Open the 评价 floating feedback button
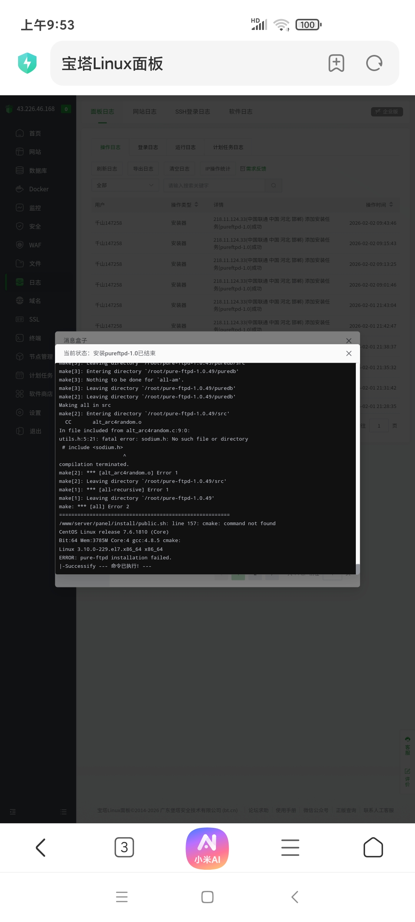Viewport: 415px width, 922px height. [407, 778]
